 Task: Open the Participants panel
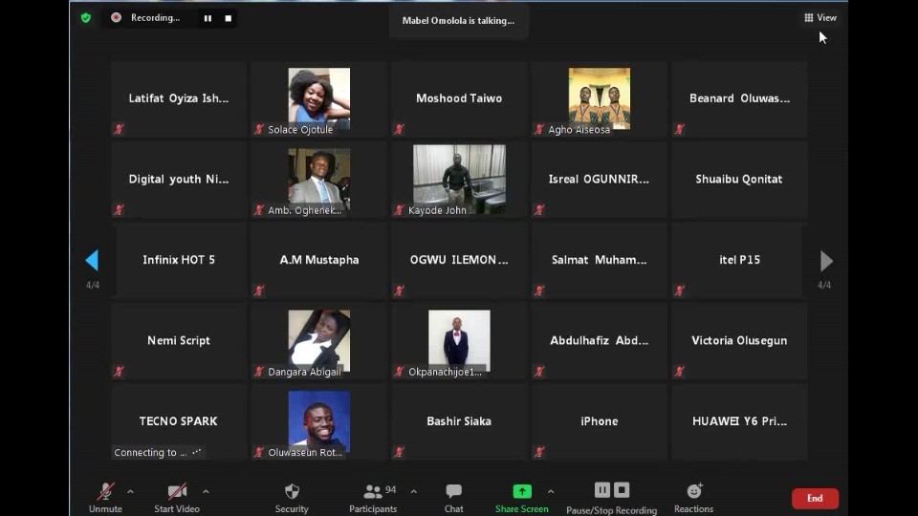click(373, 491)
